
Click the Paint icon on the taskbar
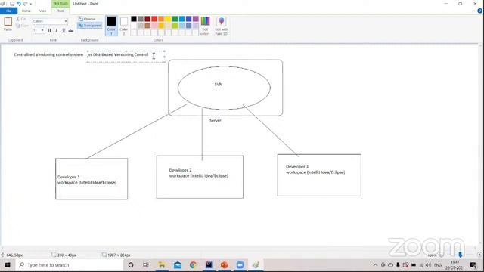tap(256, 265)
